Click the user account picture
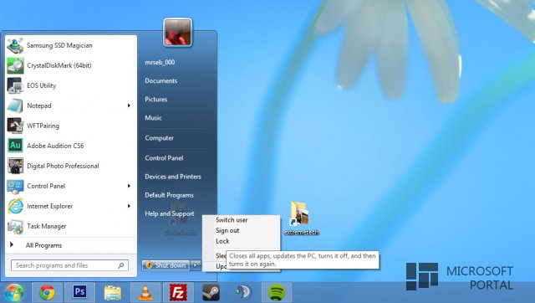 point(177,33)
